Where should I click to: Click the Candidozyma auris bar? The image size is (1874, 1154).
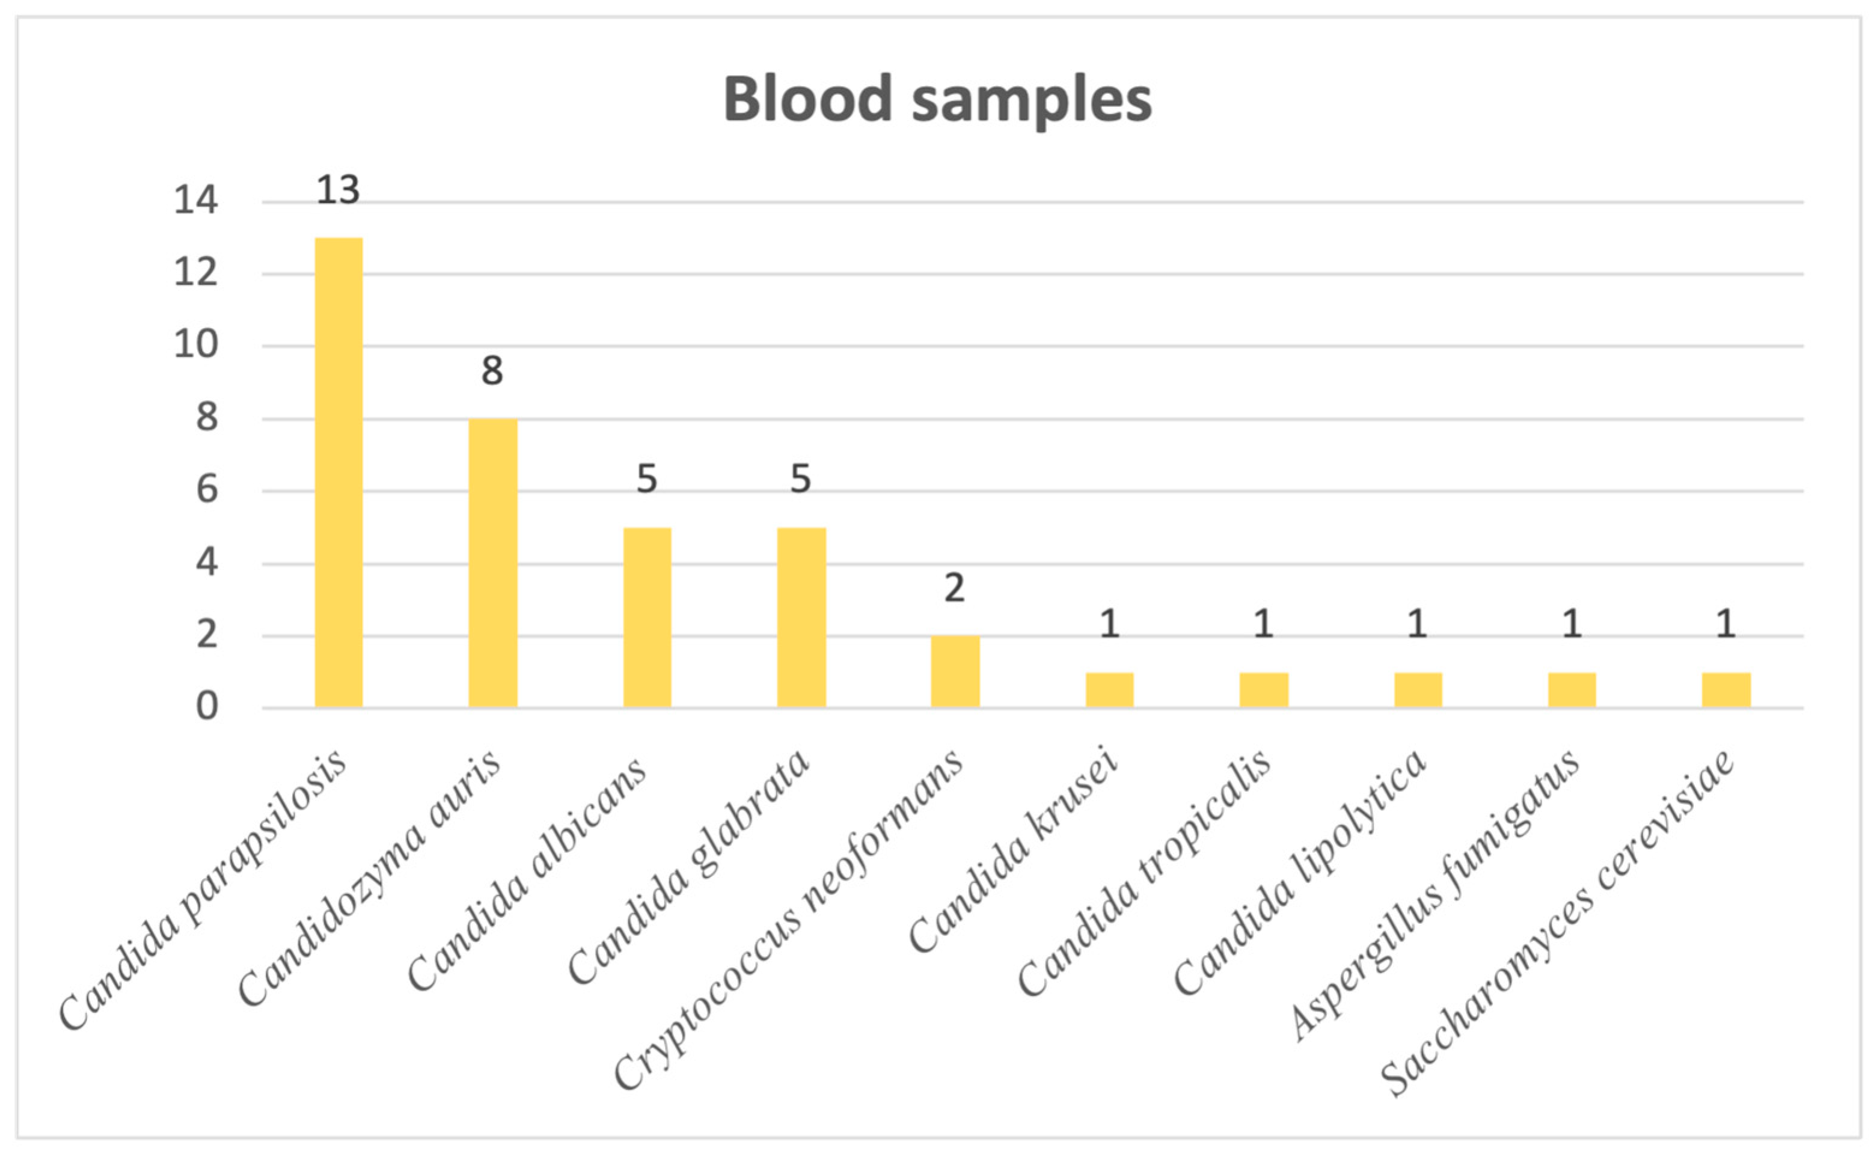click(492, 563)
